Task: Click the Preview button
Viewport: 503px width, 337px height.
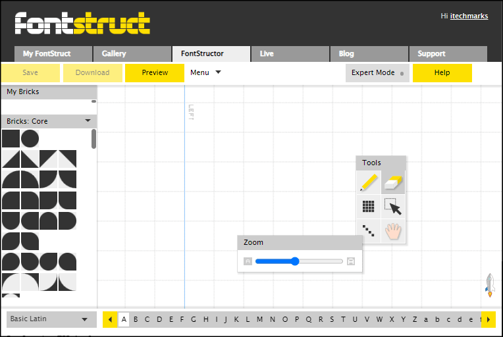Action: tap(155, 73)
